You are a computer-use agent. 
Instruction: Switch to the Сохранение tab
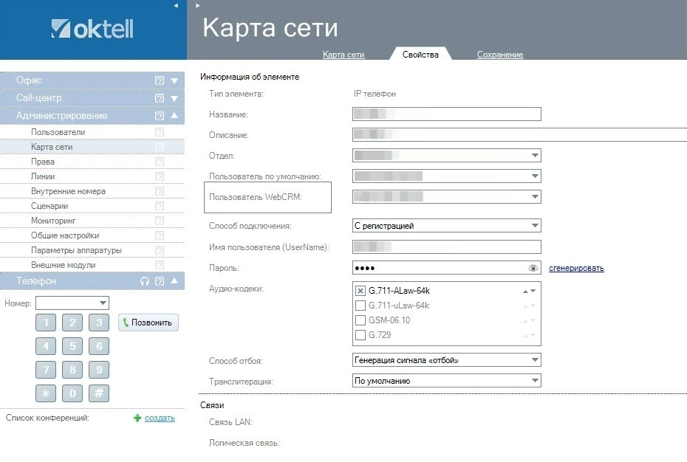point(499,55)
